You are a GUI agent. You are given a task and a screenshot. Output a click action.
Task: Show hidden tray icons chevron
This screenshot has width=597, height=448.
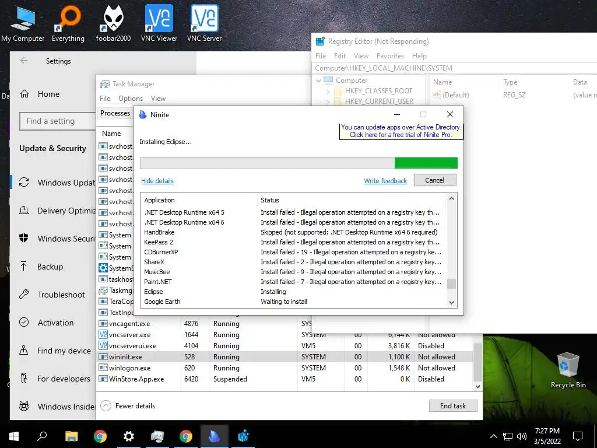[x=493, y=436]
